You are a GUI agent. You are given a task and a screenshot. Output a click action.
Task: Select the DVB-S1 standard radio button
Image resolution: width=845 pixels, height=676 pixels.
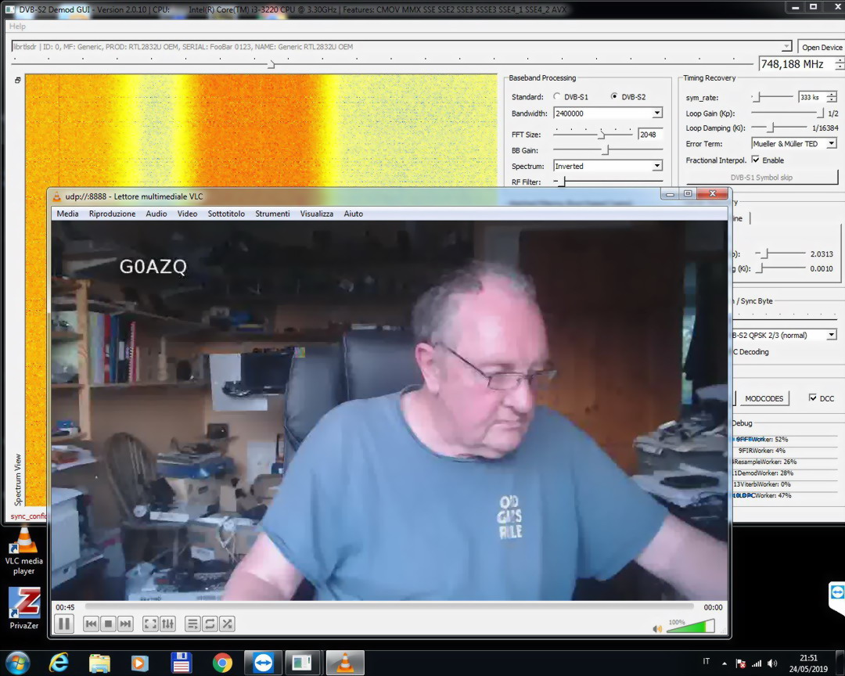click(557, 97)
